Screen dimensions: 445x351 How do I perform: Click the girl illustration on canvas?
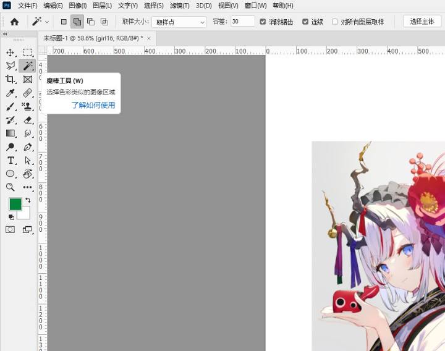pyautogui.click(x=378, y=246)
